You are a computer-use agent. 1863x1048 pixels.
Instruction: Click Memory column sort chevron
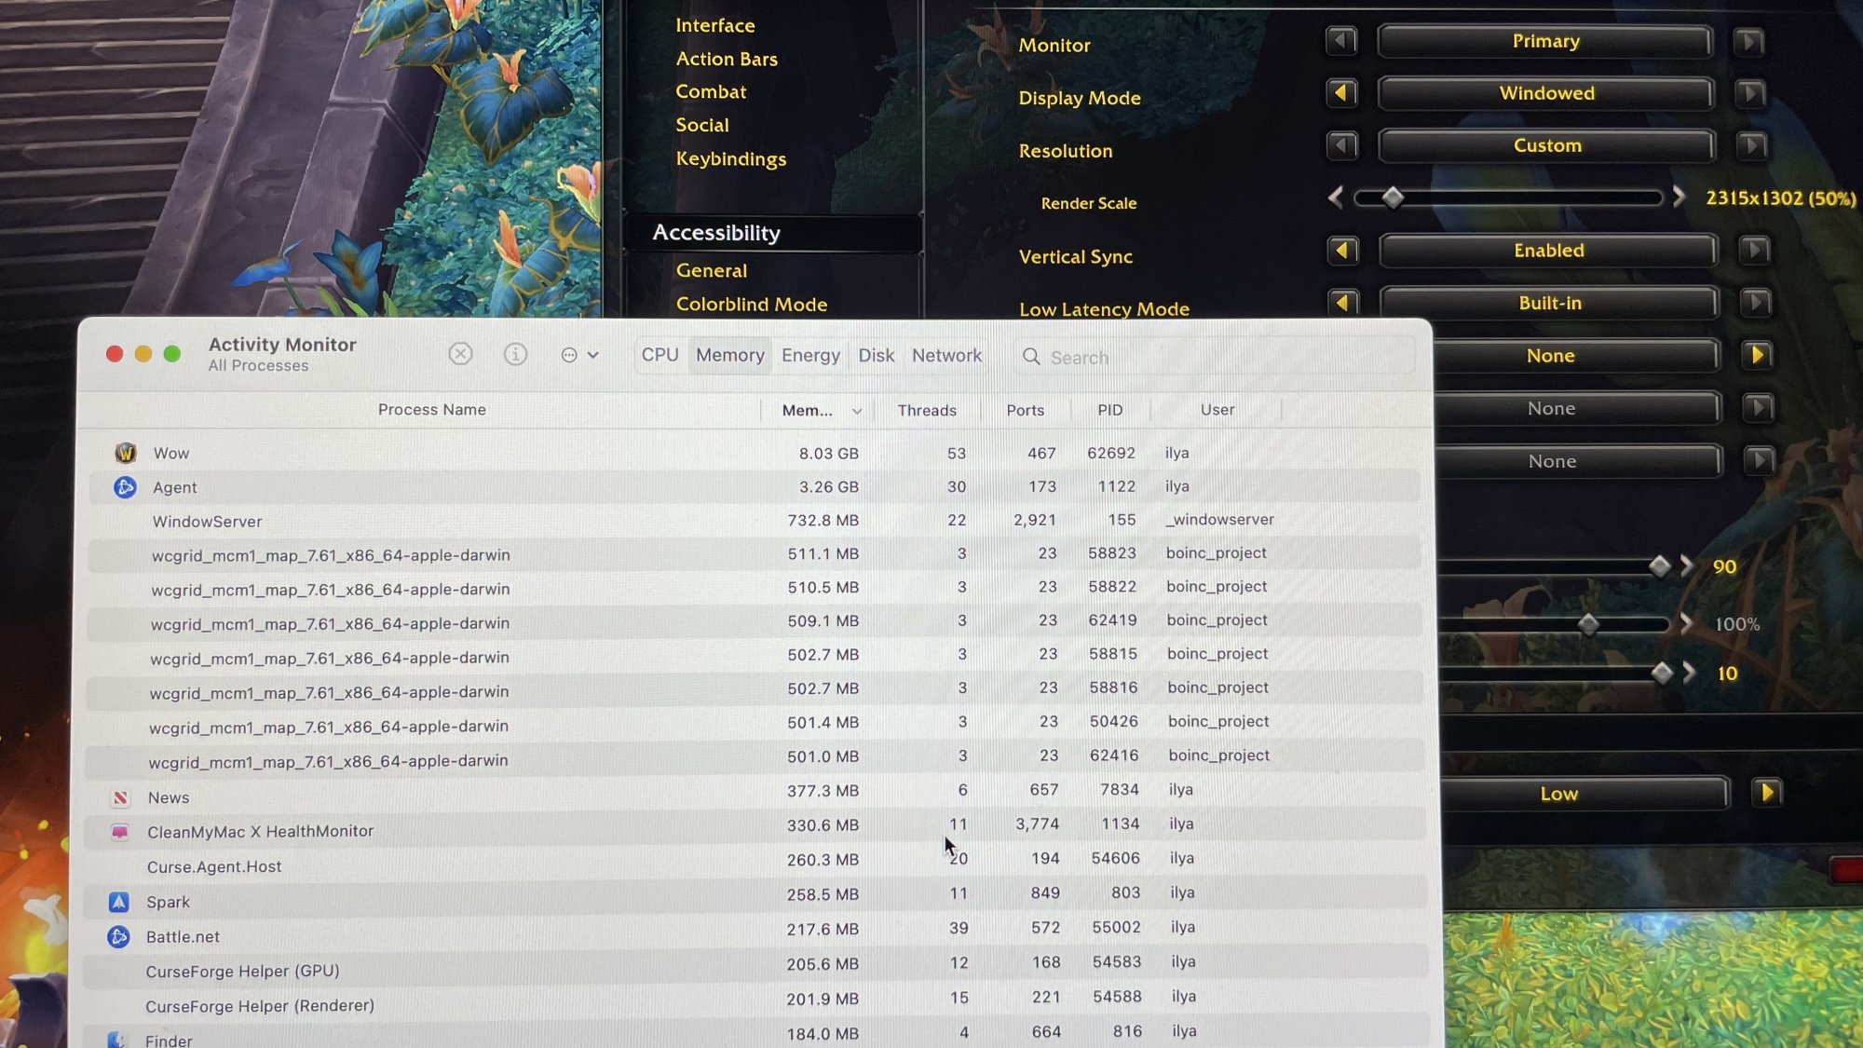(856, 411)
